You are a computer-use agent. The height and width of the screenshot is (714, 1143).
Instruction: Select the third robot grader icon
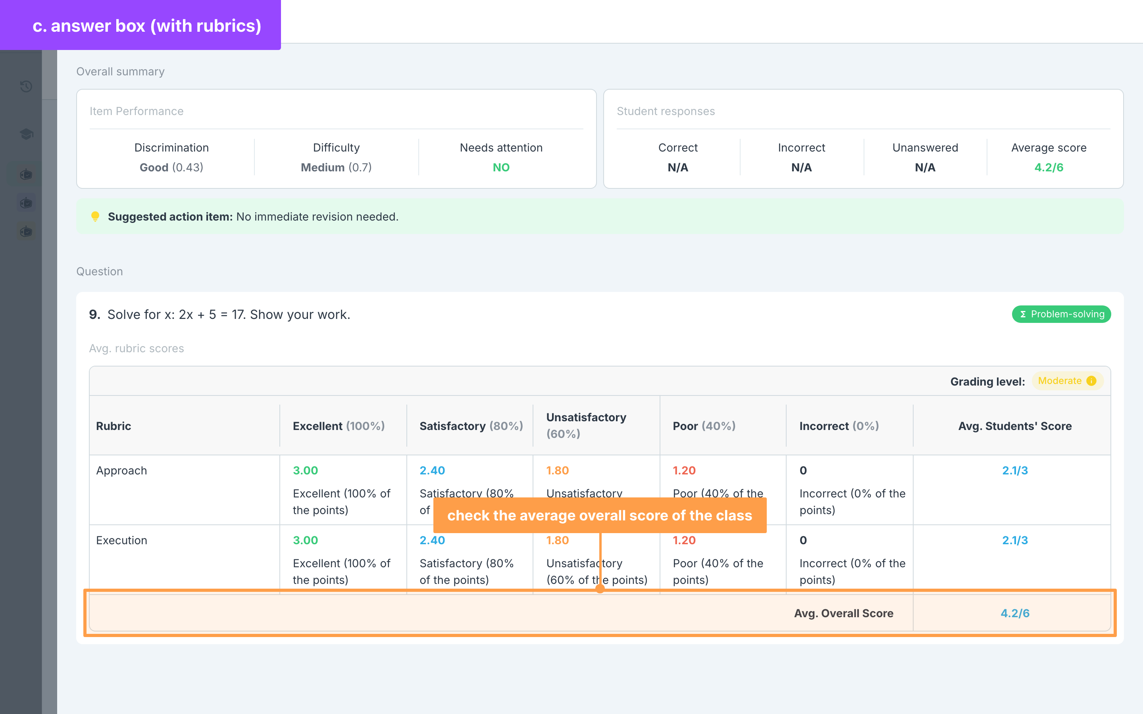[26, 231]
